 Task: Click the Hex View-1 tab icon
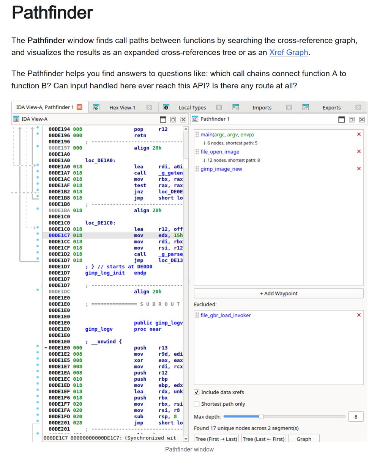click(x=96, y=108)
